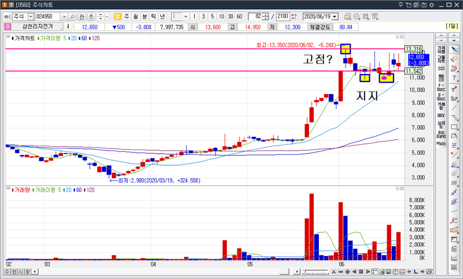This screenshot has height=279, width=463.
Task: Open the question mark help tool
Action: tap(454, 78)
